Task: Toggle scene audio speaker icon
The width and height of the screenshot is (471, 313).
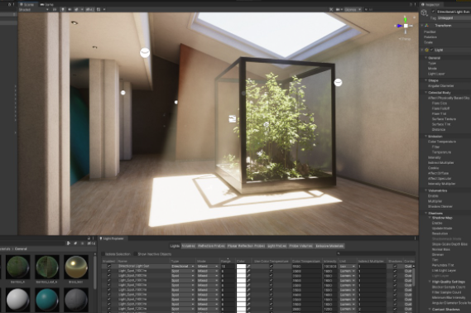Action: (x=70, y=10)
